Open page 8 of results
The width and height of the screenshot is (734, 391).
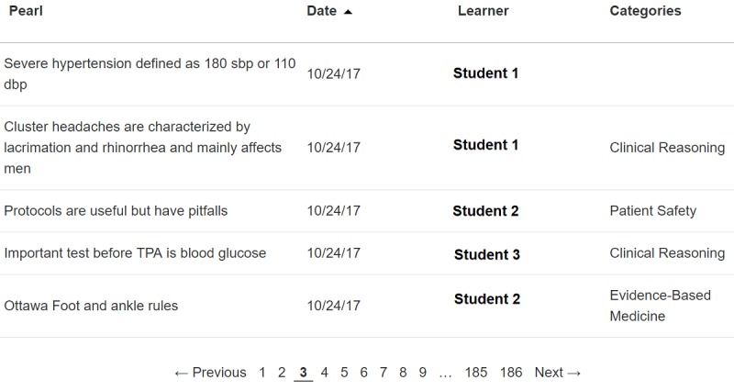tap(403, 373)
